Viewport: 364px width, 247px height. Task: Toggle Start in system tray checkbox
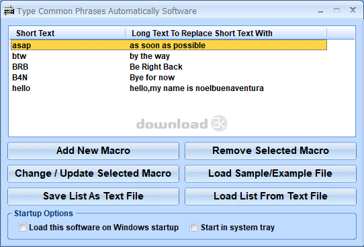(194, 228)
